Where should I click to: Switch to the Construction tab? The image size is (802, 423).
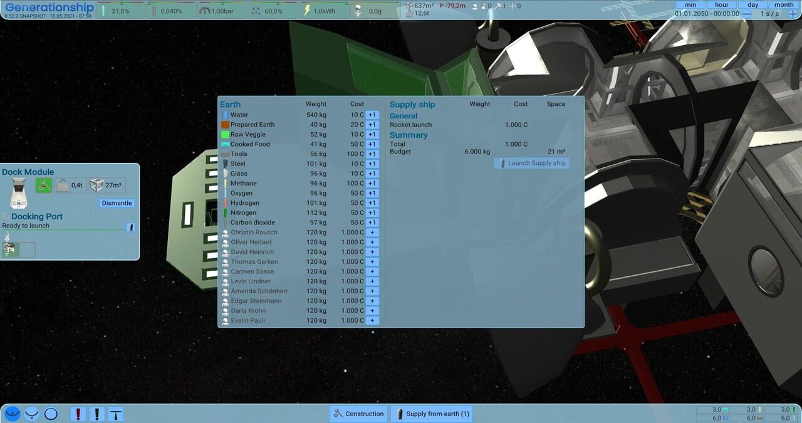pyautogui.click(x=358, y=414)
